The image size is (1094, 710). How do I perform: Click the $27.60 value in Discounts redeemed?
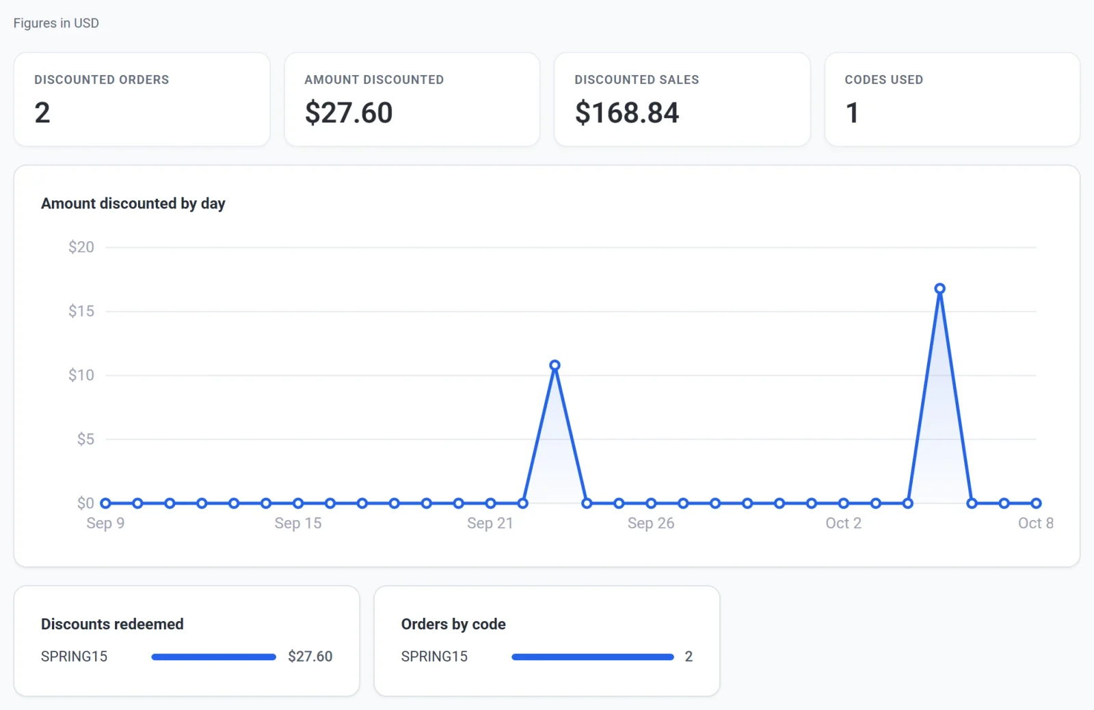pyautogui.click(x=310, y=657)
